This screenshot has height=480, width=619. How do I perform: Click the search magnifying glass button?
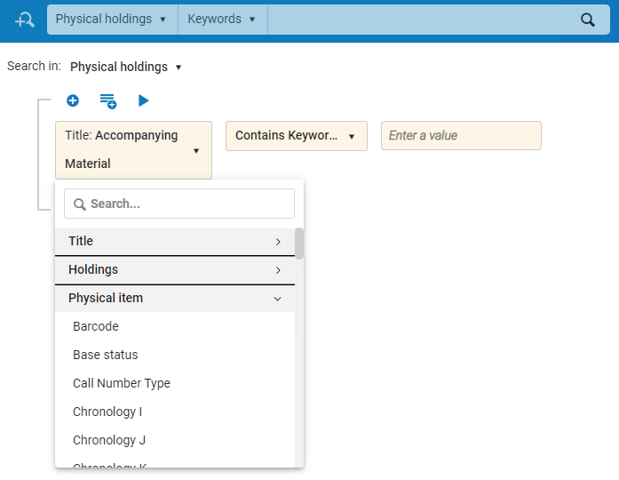[x=587, y=20]
